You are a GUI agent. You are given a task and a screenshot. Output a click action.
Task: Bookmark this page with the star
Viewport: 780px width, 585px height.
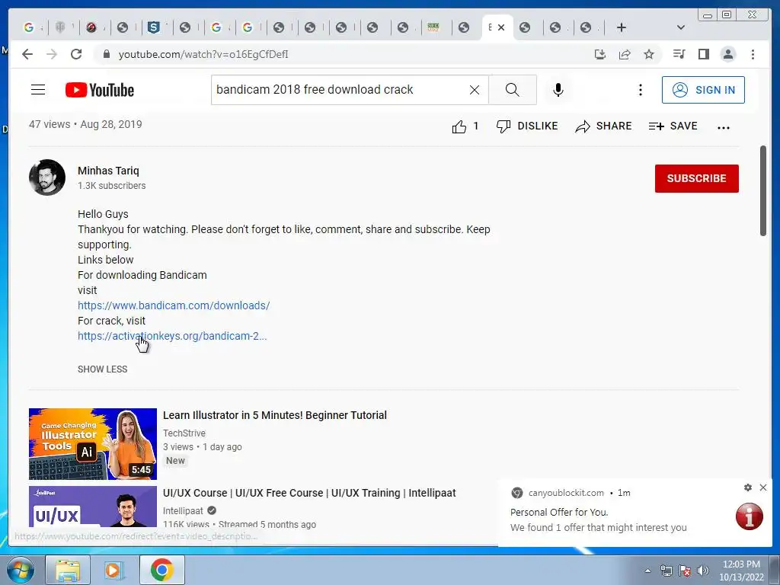tap(649, 54)
